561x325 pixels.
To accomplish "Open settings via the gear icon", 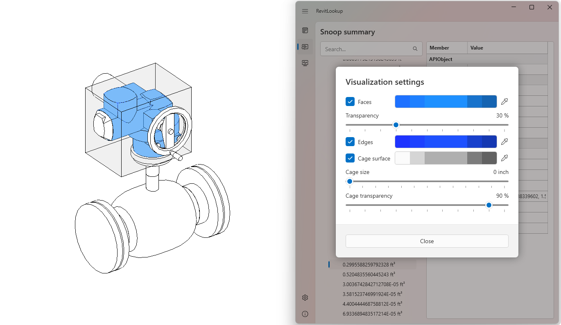I will tap(305, 298).
